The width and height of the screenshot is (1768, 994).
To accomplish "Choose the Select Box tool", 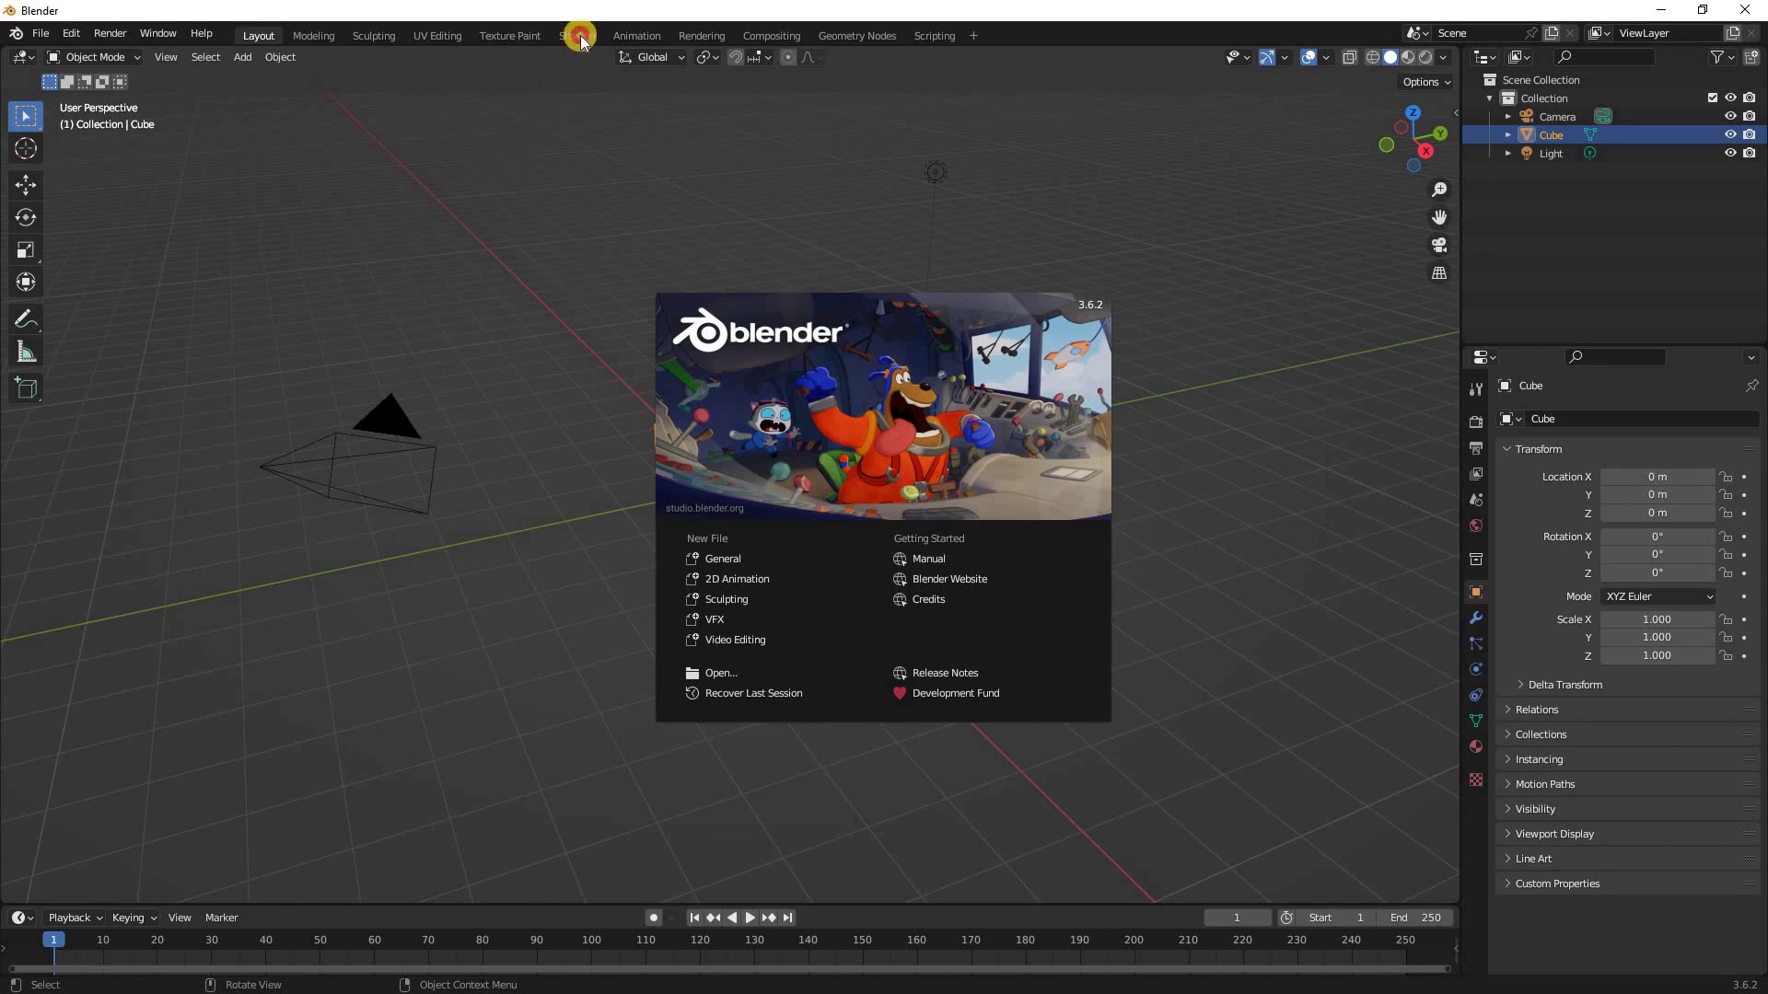I will [26, 116].
